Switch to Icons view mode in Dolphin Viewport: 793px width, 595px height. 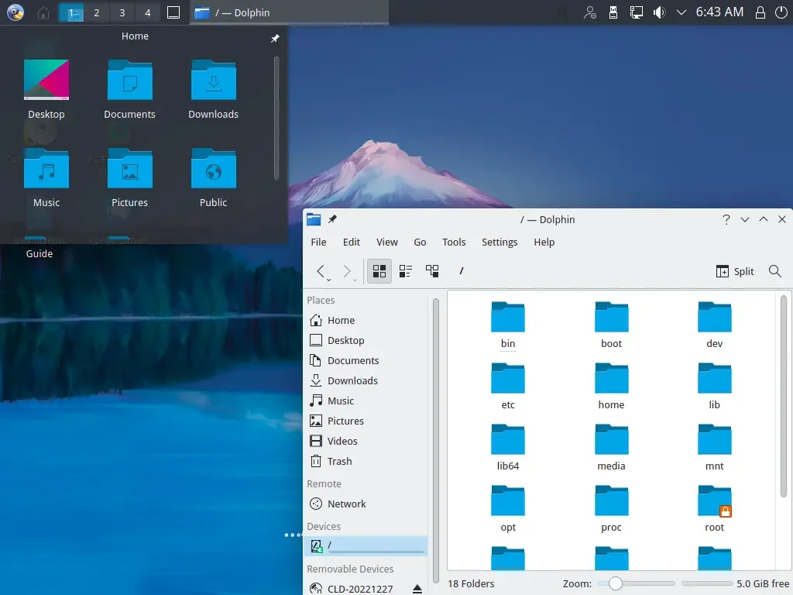coord(379,271)
